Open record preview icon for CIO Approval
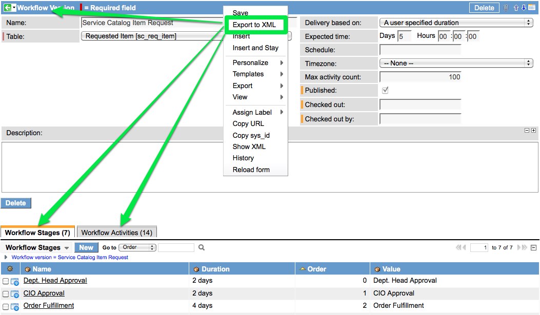Screen dimensions: 540x315 click(x=14, y=294)
